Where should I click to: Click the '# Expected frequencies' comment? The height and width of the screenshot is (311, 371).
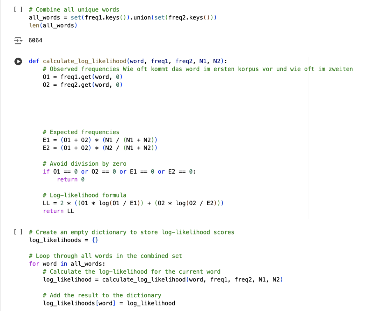pos(81,132)
